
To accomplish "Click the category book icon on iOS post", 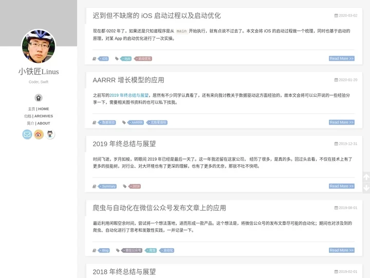I will 95,59.
